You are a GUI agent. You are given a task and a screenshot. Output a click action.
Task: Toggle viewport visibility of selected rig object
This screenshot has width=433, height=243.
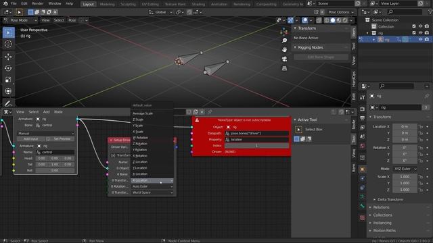pos(420,39)
